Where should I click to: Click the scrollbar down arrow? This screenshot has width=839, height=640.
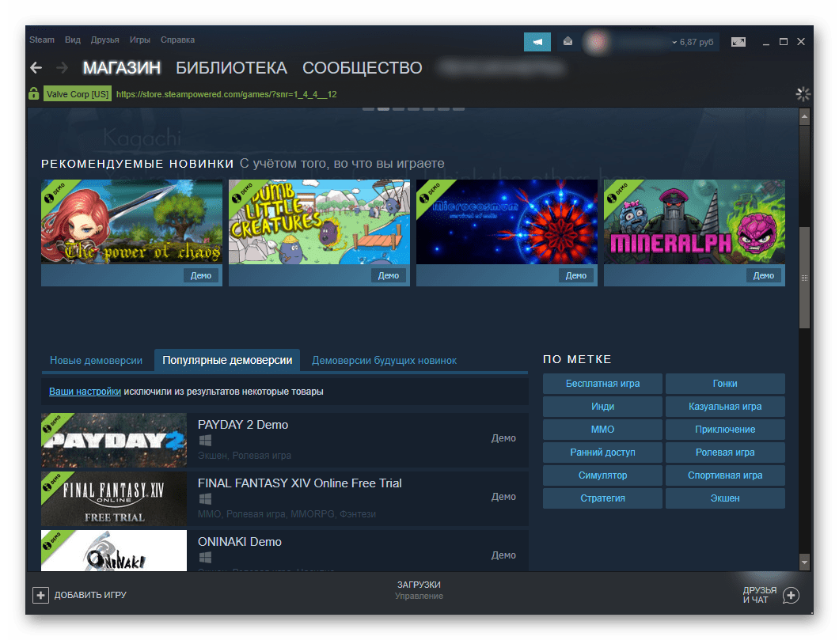click(x=804, y=562)
